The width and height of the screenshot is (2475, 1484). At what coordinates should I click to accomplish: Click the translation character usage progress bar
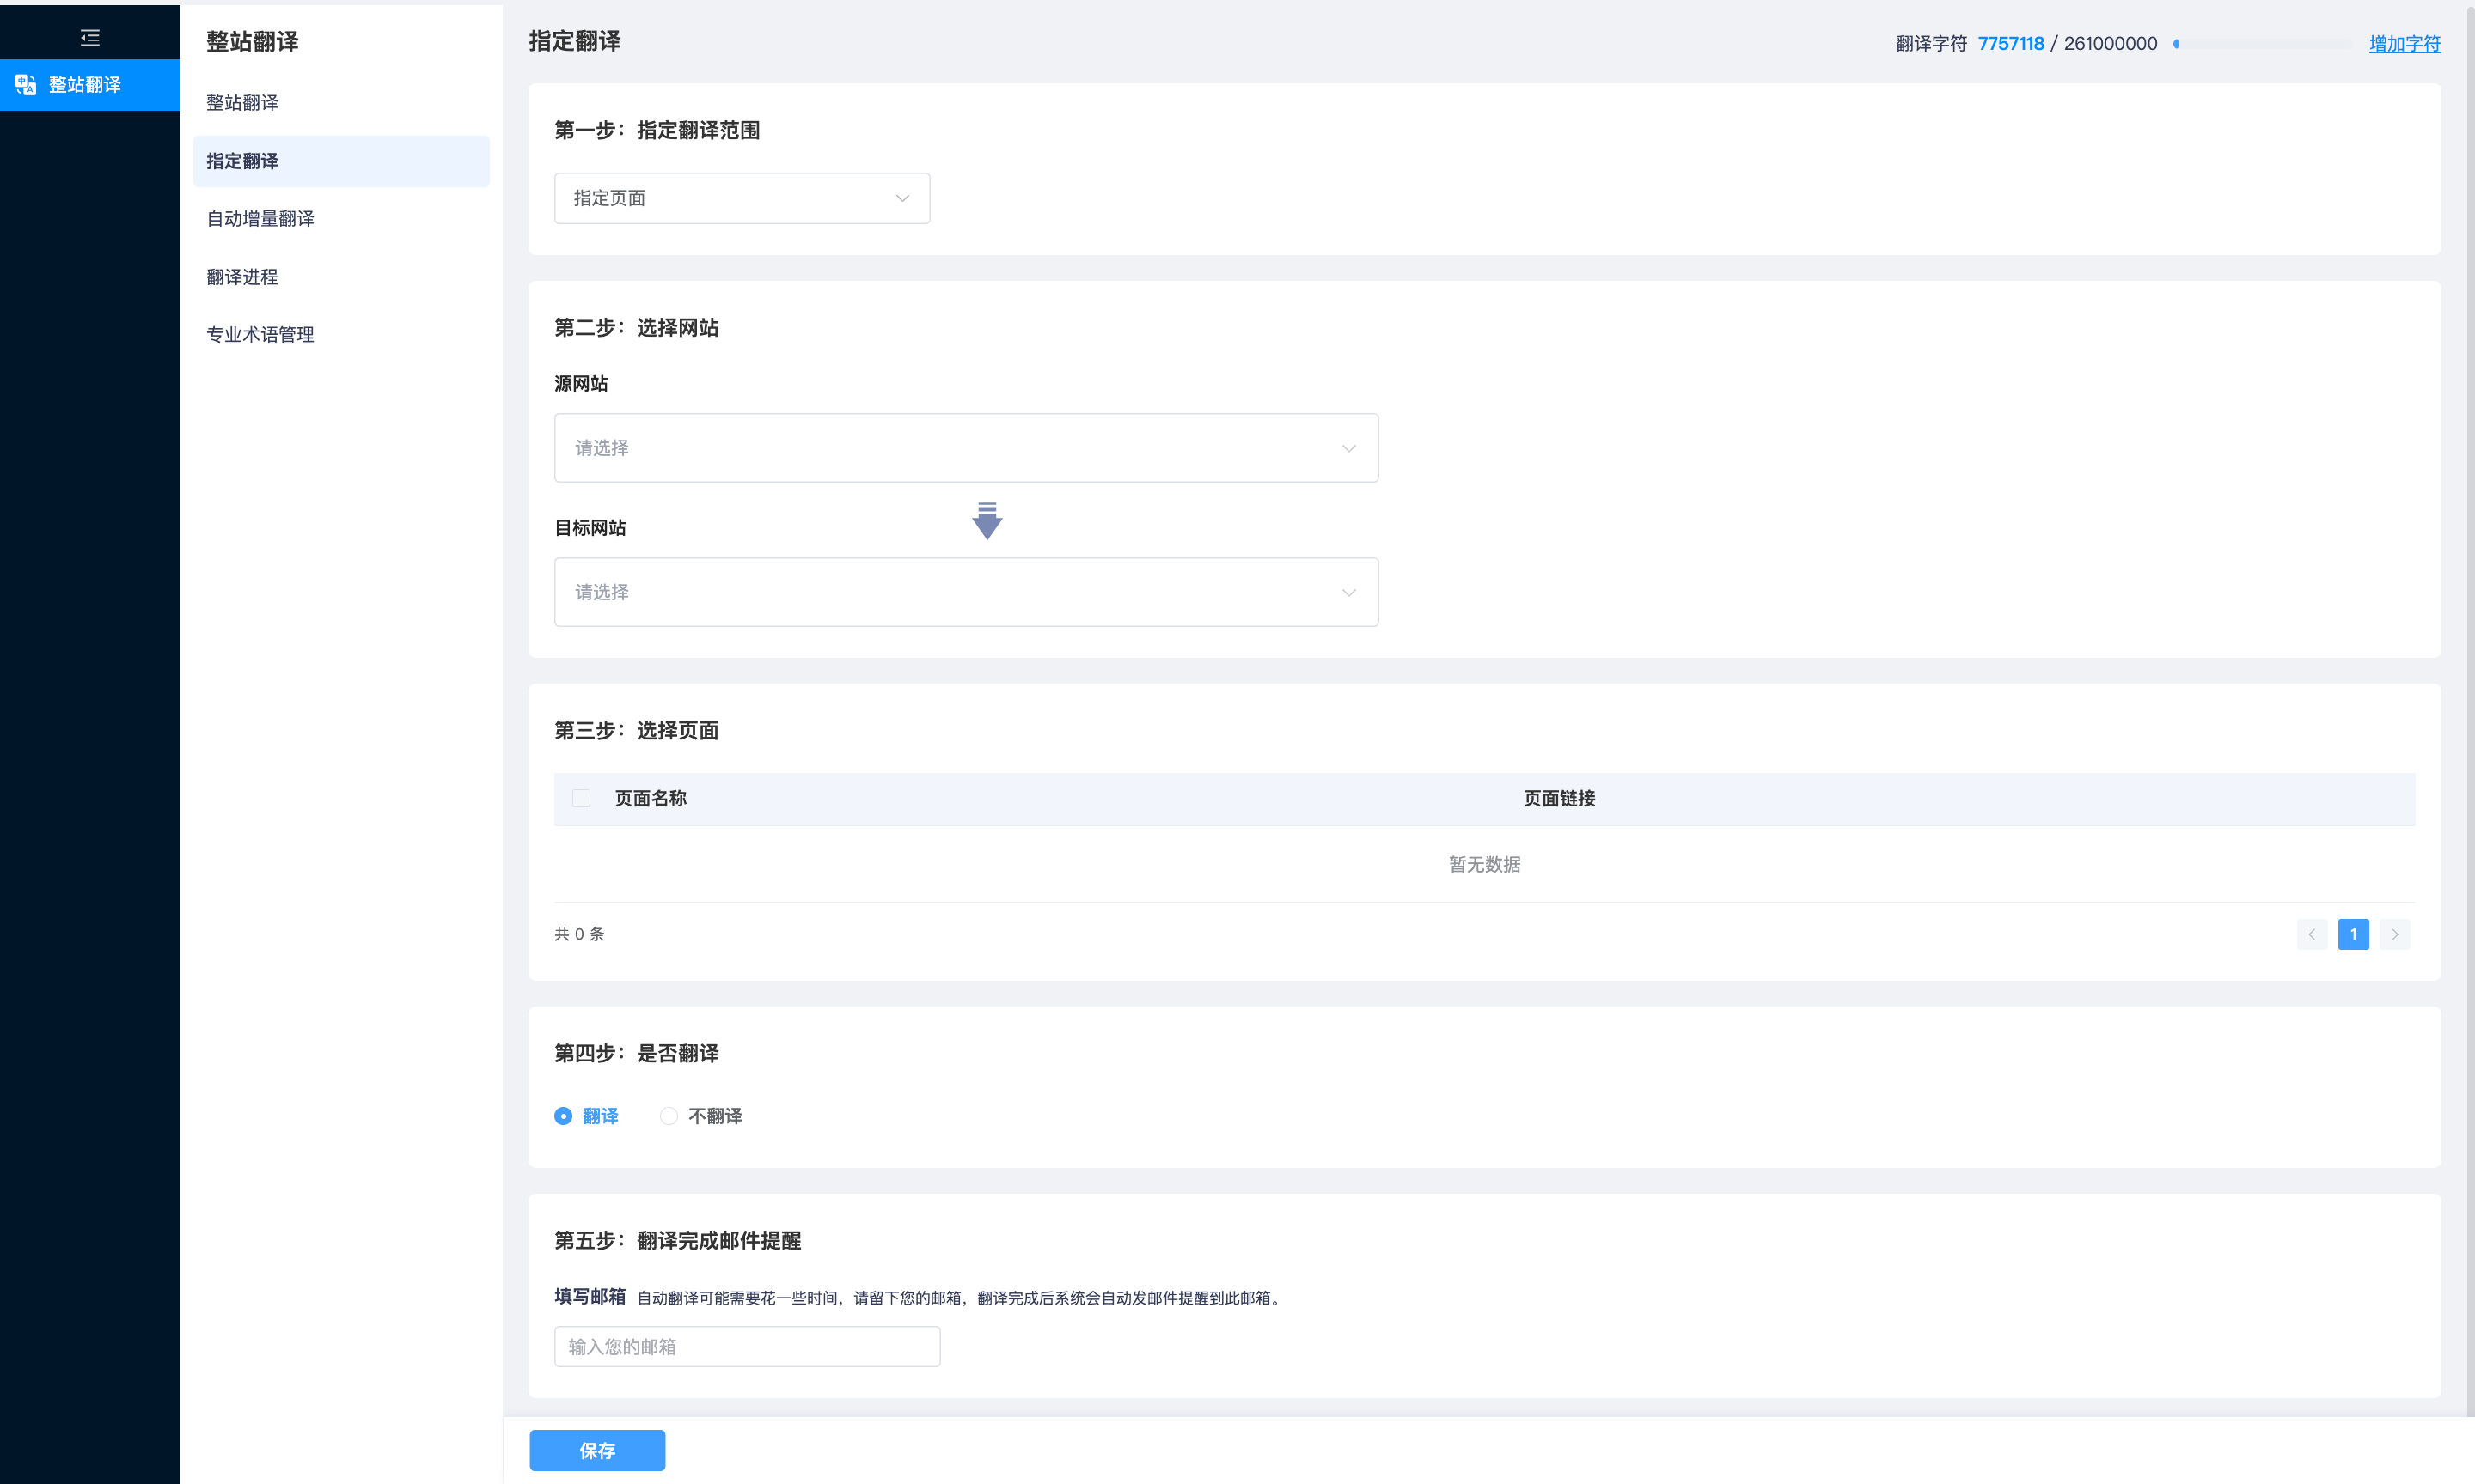2263,44
